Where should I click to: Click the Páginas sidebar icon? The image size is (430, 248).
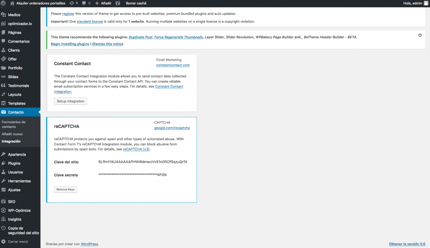click(x=4, y=32)
